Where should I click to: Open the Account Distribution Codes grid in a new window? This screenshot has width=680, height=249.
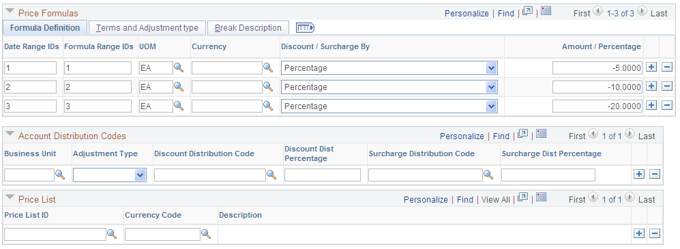(x=523, y=134)
